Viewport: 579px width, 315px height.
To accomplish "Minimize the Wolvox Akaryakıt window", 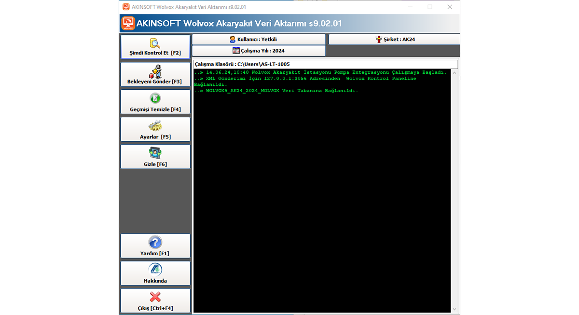I will [410, 7].
